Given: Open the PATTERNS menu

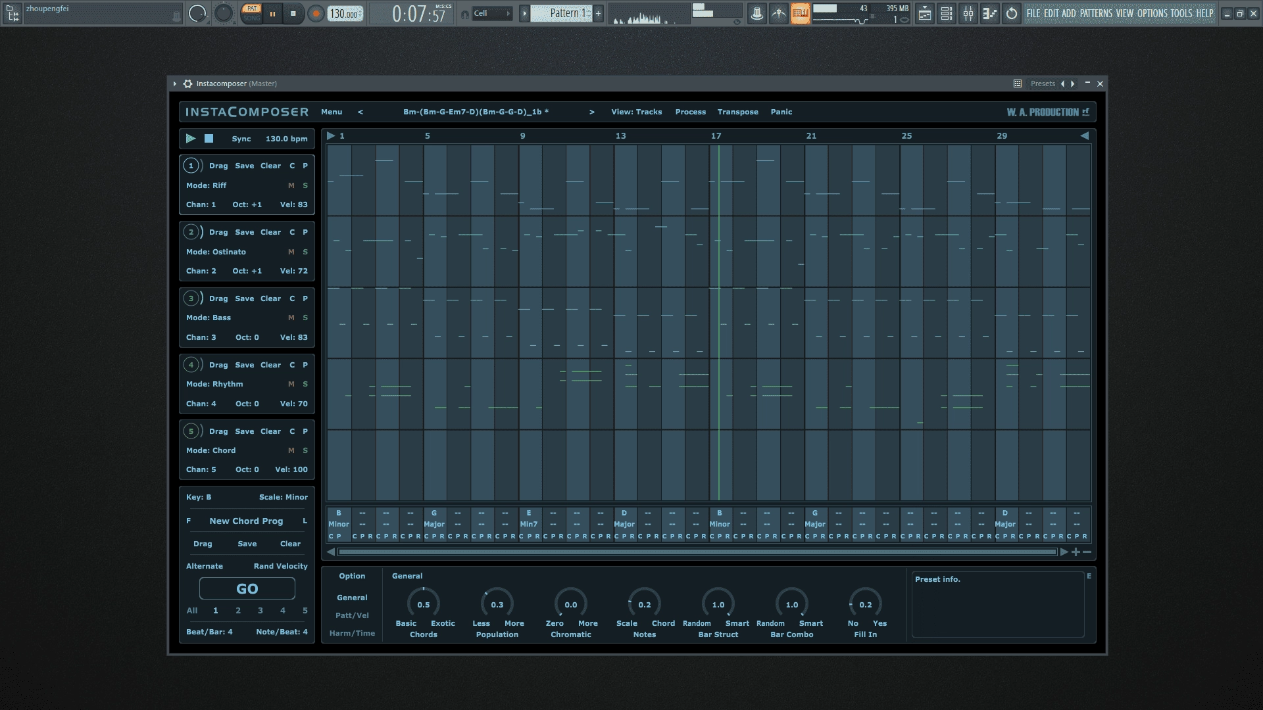Looking at the screenshot, I should pyautogui.click(x=1096, y=13).
